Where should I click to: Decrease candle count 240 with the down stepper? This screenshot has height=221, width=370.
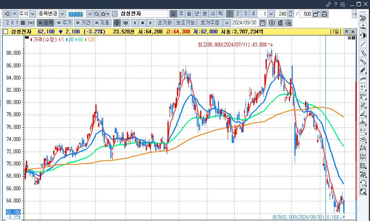pyautogui.click(x=291, y=16)
